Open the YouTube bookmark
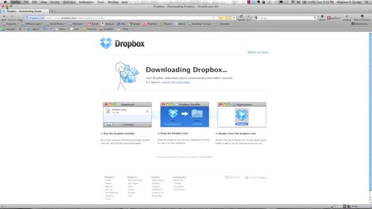372x209 pixels. (151, 24)
